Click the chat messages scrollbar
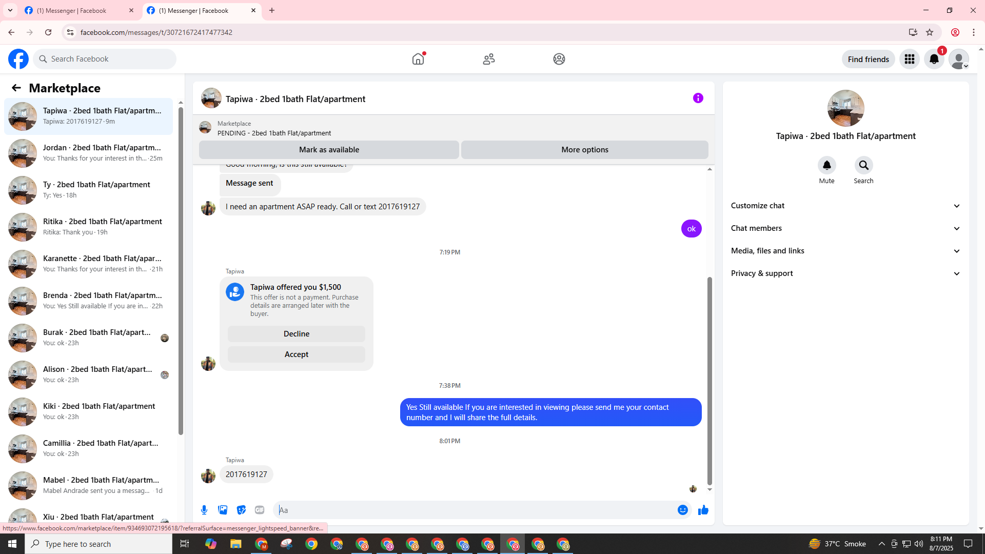 point(710,381)
